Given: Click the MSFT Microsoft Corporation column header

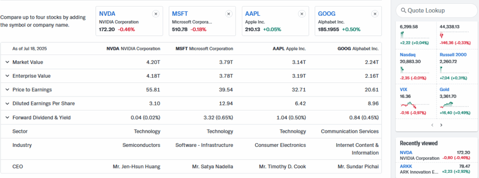Looking at the screenshot, I should [x=204, y=48].
